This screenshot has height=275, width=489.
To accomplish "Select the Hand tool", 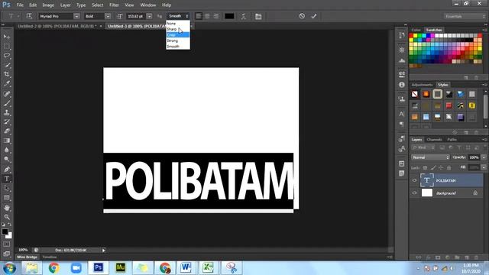I will (7, 207).
